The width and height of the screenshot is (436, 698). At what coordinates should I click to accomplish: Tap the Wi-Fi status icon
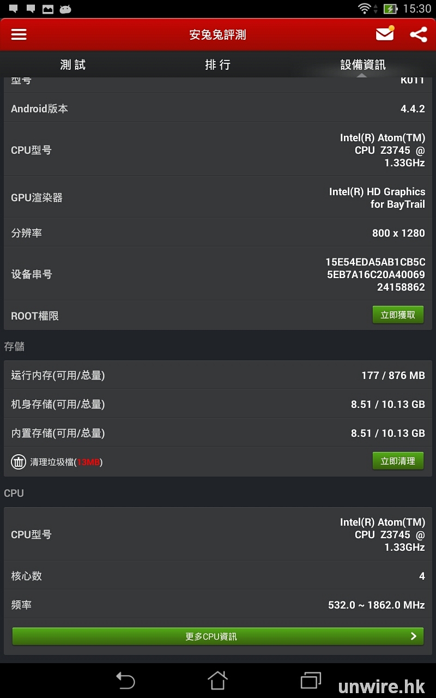tap(364, 8)
